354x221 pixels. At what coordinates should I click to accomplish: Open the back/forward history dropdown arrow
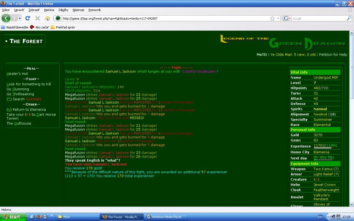pos(20,18)
